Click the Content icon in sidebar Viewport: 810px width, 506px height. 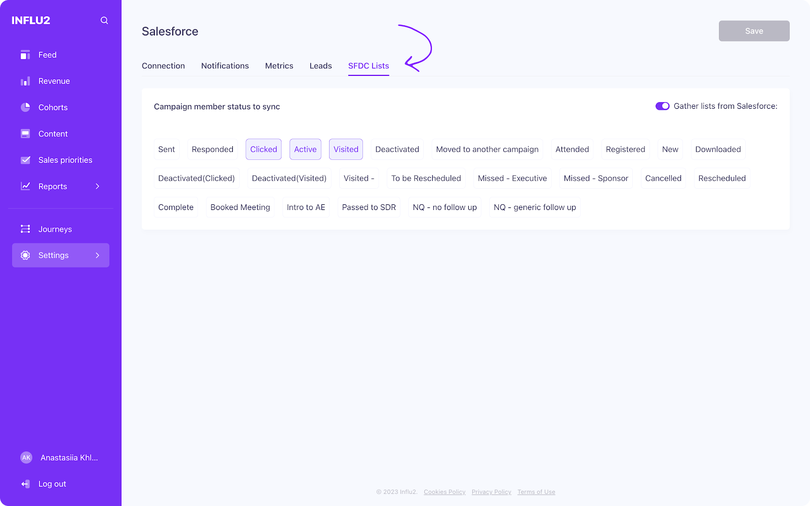[x=25, y=134]
